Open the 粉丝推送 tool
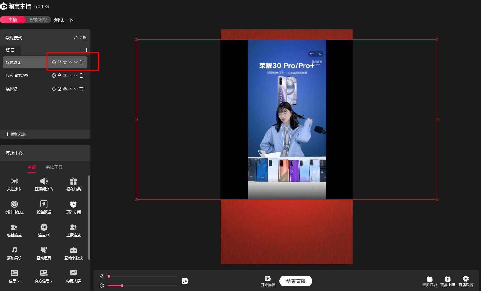 (44, 207)
